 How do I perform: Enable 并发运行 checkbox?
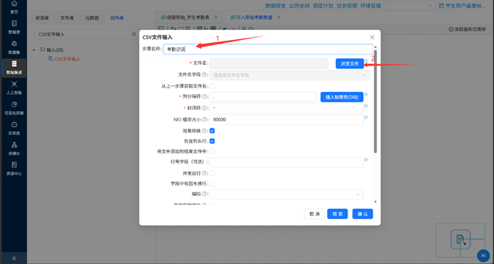(x=212, y=173)
